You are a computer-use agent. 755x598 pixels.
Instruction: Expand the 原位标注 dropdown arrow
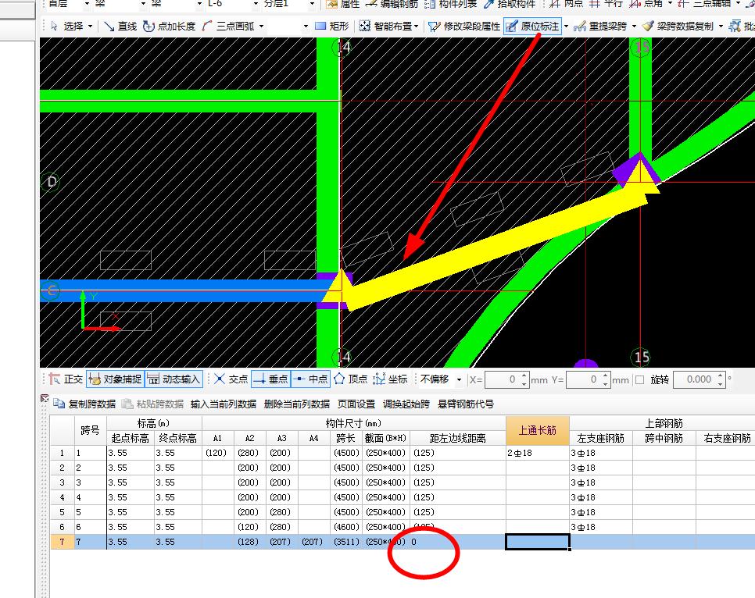coord(566,26)
